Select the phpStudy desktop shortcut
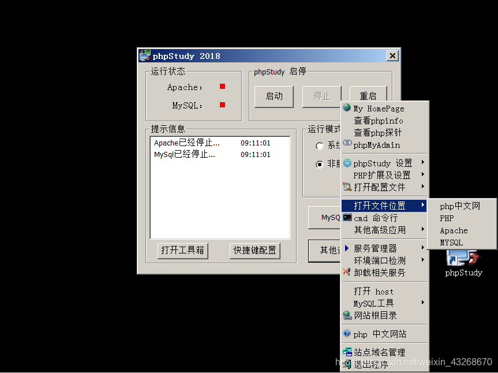498x373 pixels. [463, 263]
